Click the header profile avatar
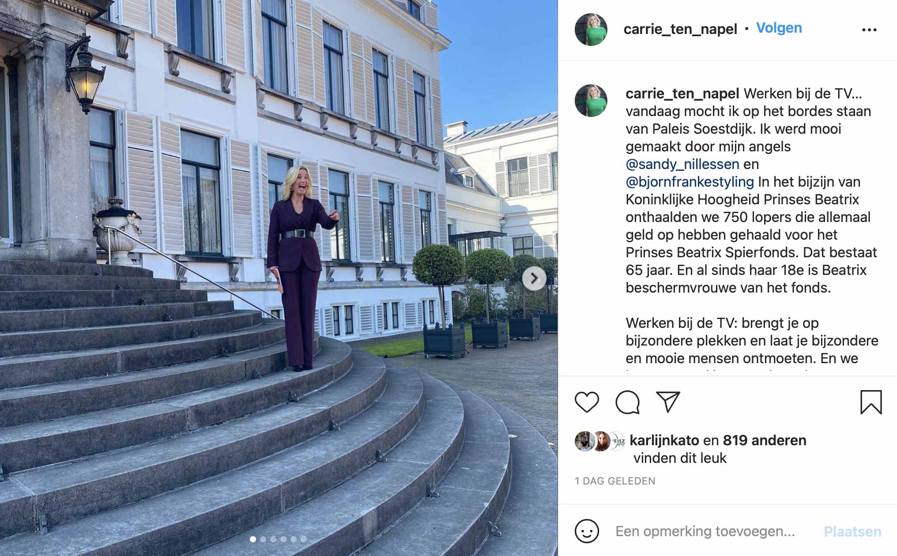 click(591, 29)
